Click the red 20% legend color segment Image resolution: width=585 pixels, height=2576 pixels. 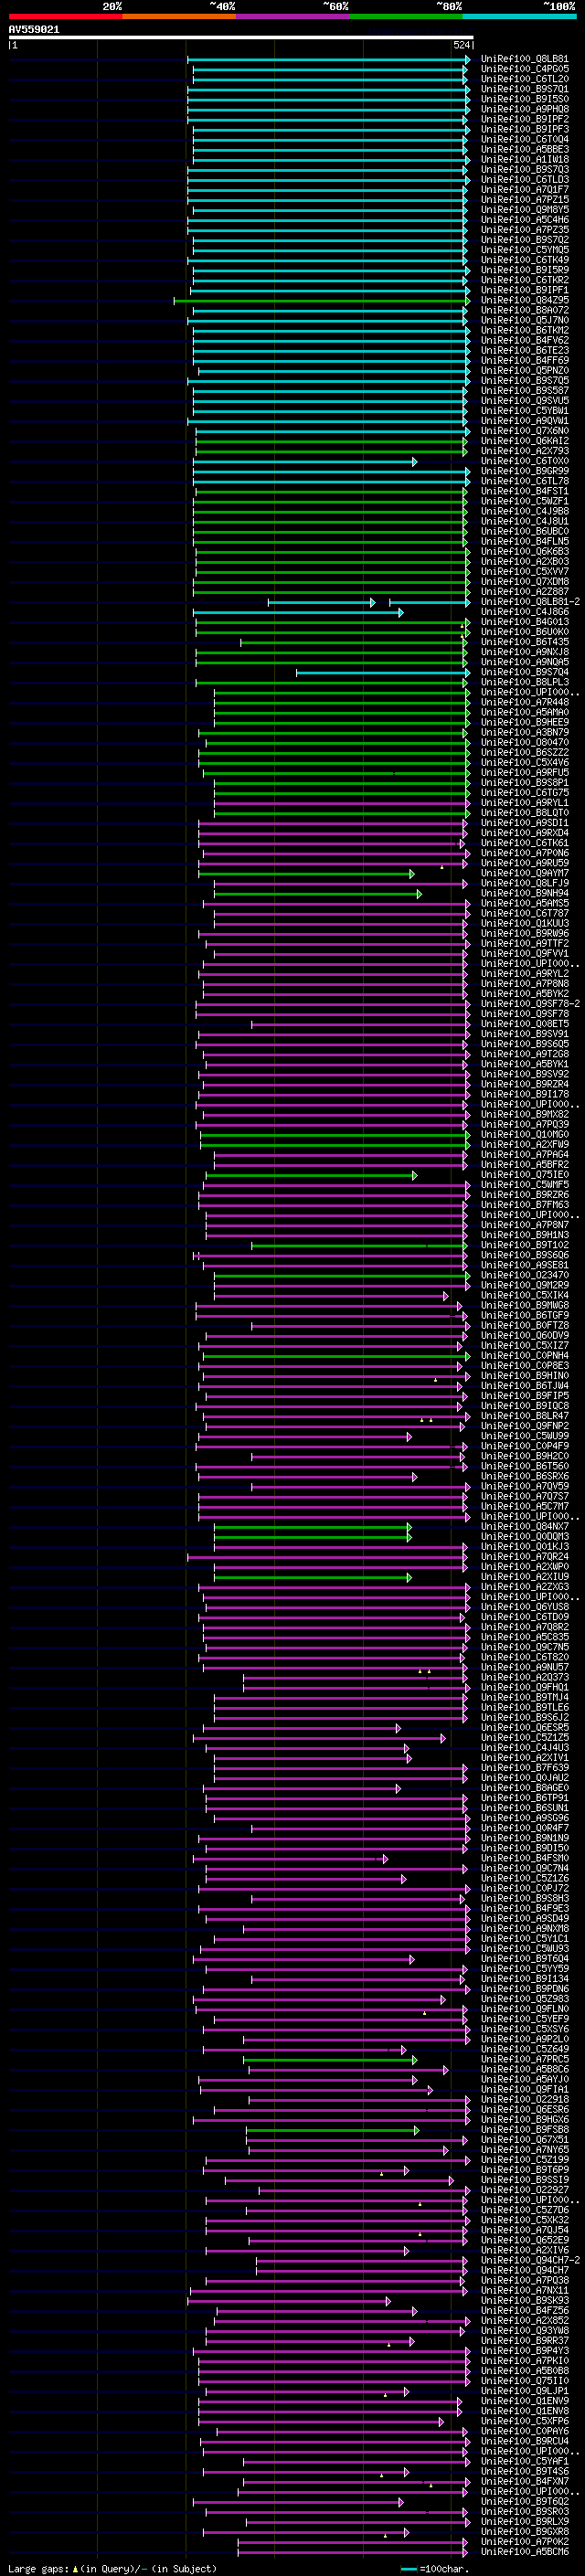(65, 16)
